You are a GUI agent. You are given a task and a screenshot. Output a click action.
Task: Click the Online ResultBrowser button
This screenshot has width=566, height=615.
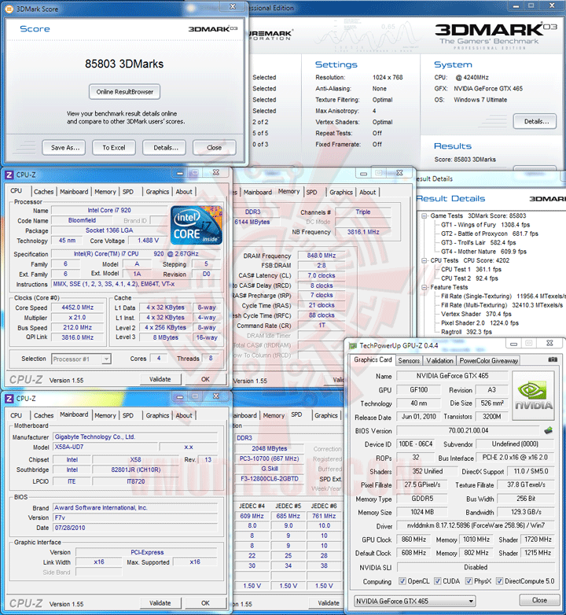(x=125, y=92)
